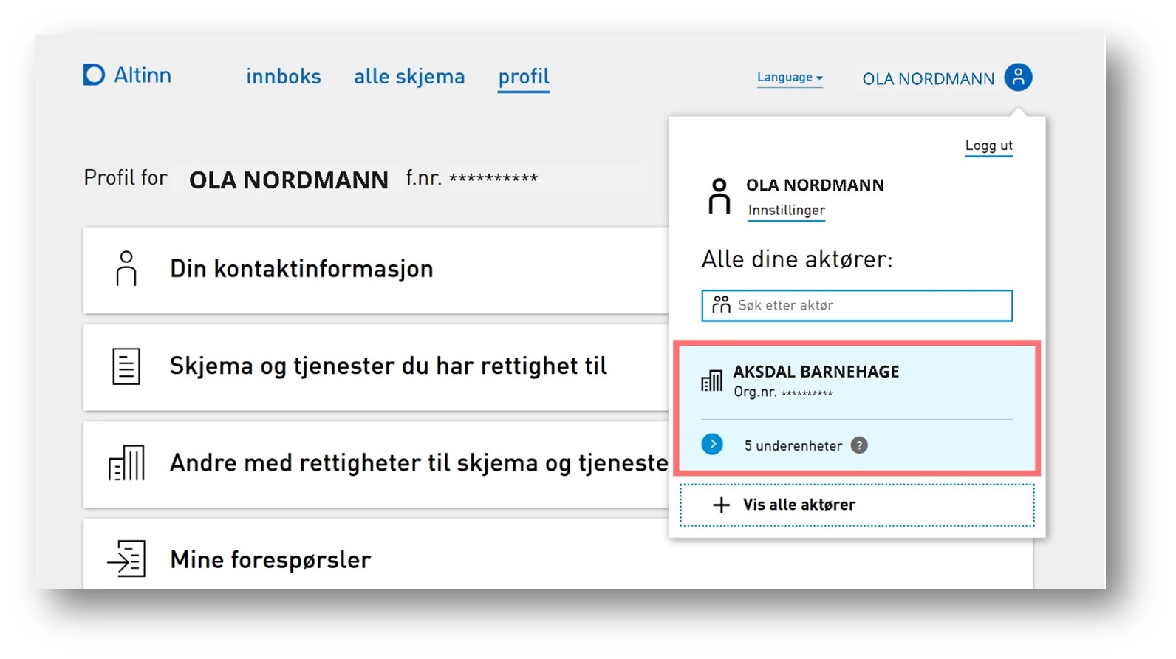
Task: Open the Language dropdown
Action: coord(790,78)
